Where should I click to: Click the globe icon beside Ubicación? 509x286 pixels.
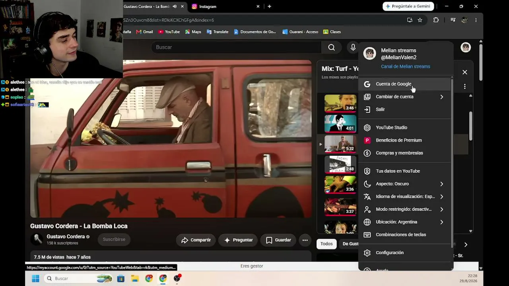coord(367,222)
